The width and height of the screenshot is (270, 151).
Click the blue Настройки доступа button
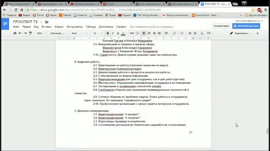coord(246,26)
